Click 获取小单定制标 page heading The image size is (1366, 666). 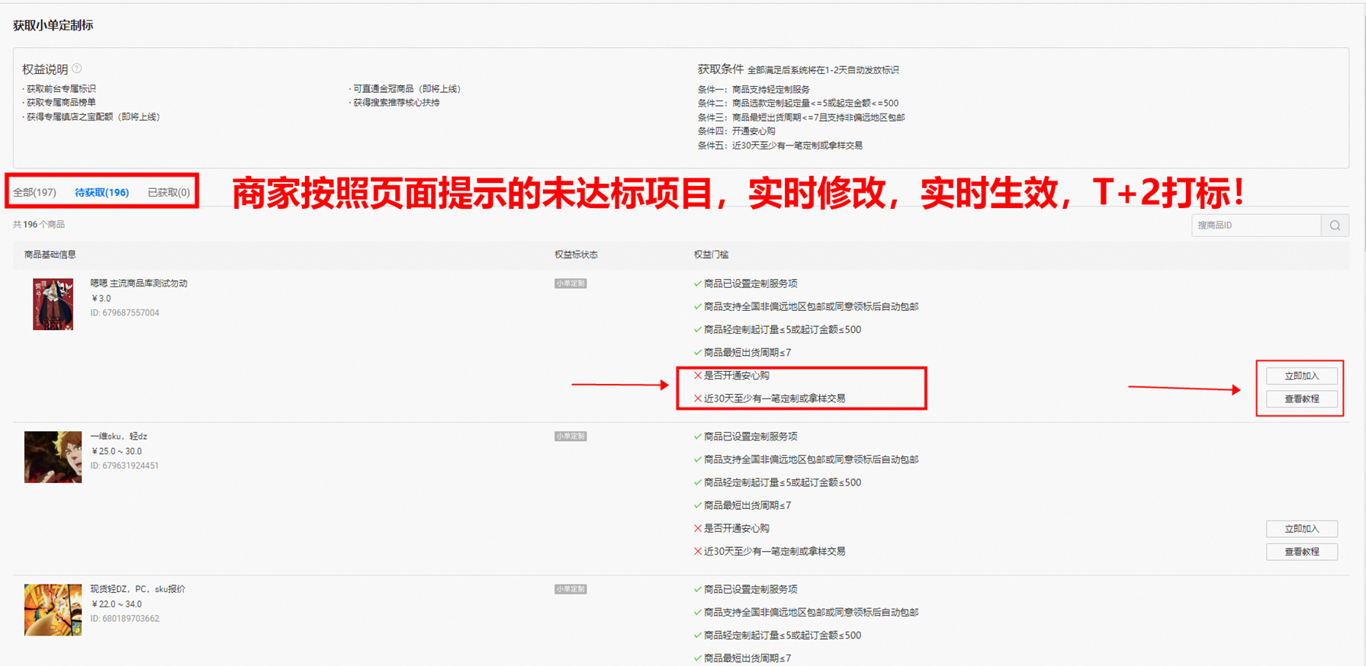pyautogui.click(x=53, y=25)
